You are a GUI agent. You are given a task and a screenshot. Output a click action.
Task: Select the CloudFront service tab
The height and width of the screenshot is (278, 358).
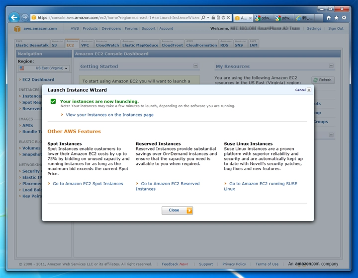tap(172, 43)
